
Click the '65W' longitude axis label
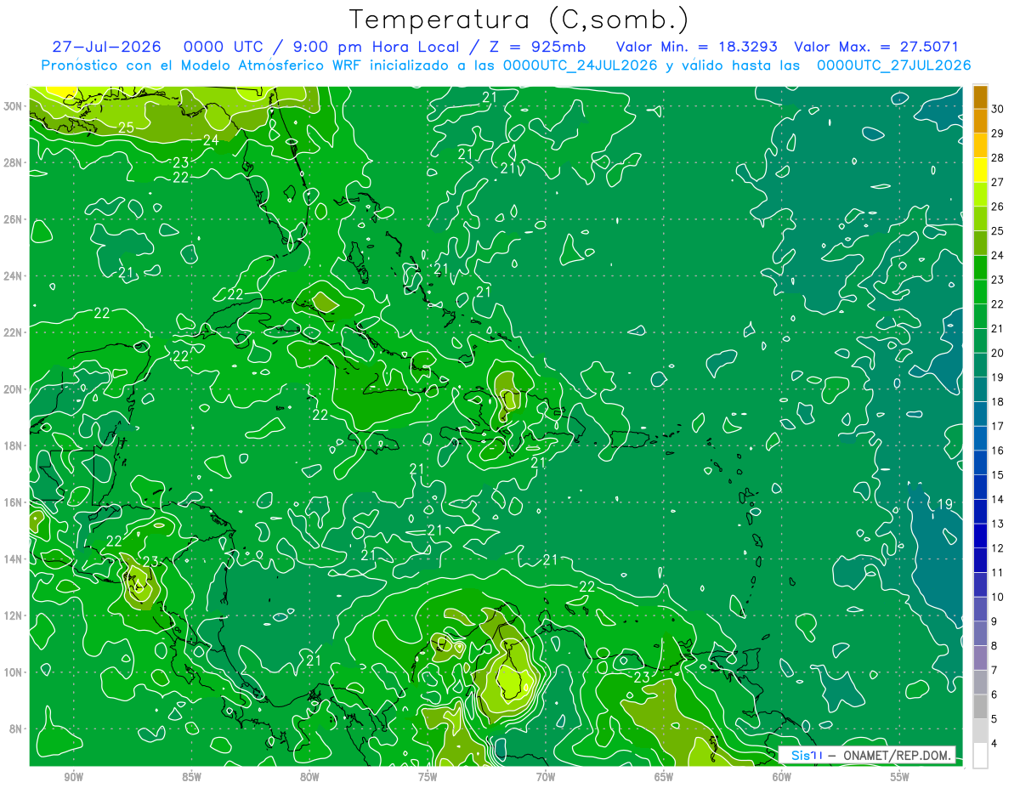[664, 777]
